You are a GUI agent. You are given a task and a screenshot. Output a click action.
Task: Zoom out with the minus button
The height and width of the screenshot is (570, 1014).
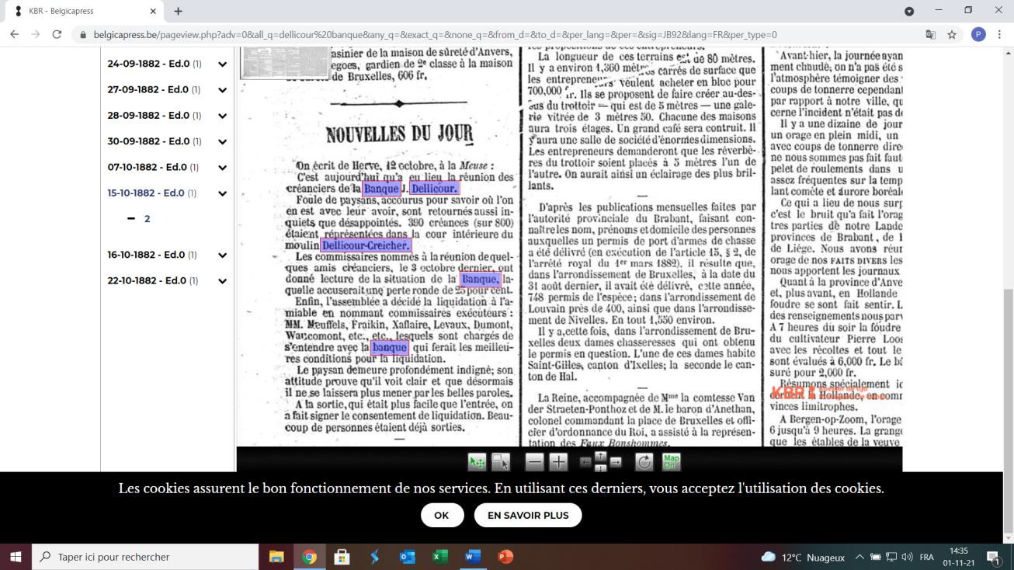534,462
